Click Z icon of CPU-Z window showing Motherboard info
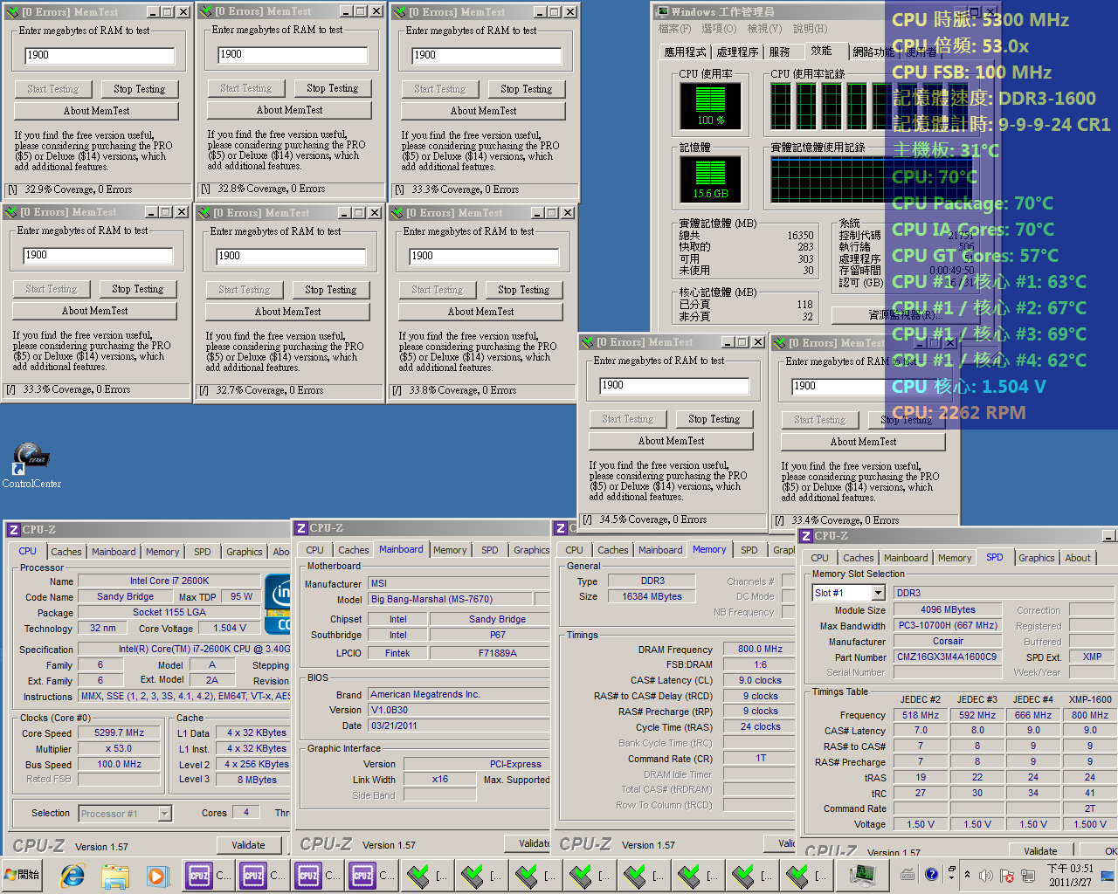Viewport: 1118px width, 894px height. (300, 528)
